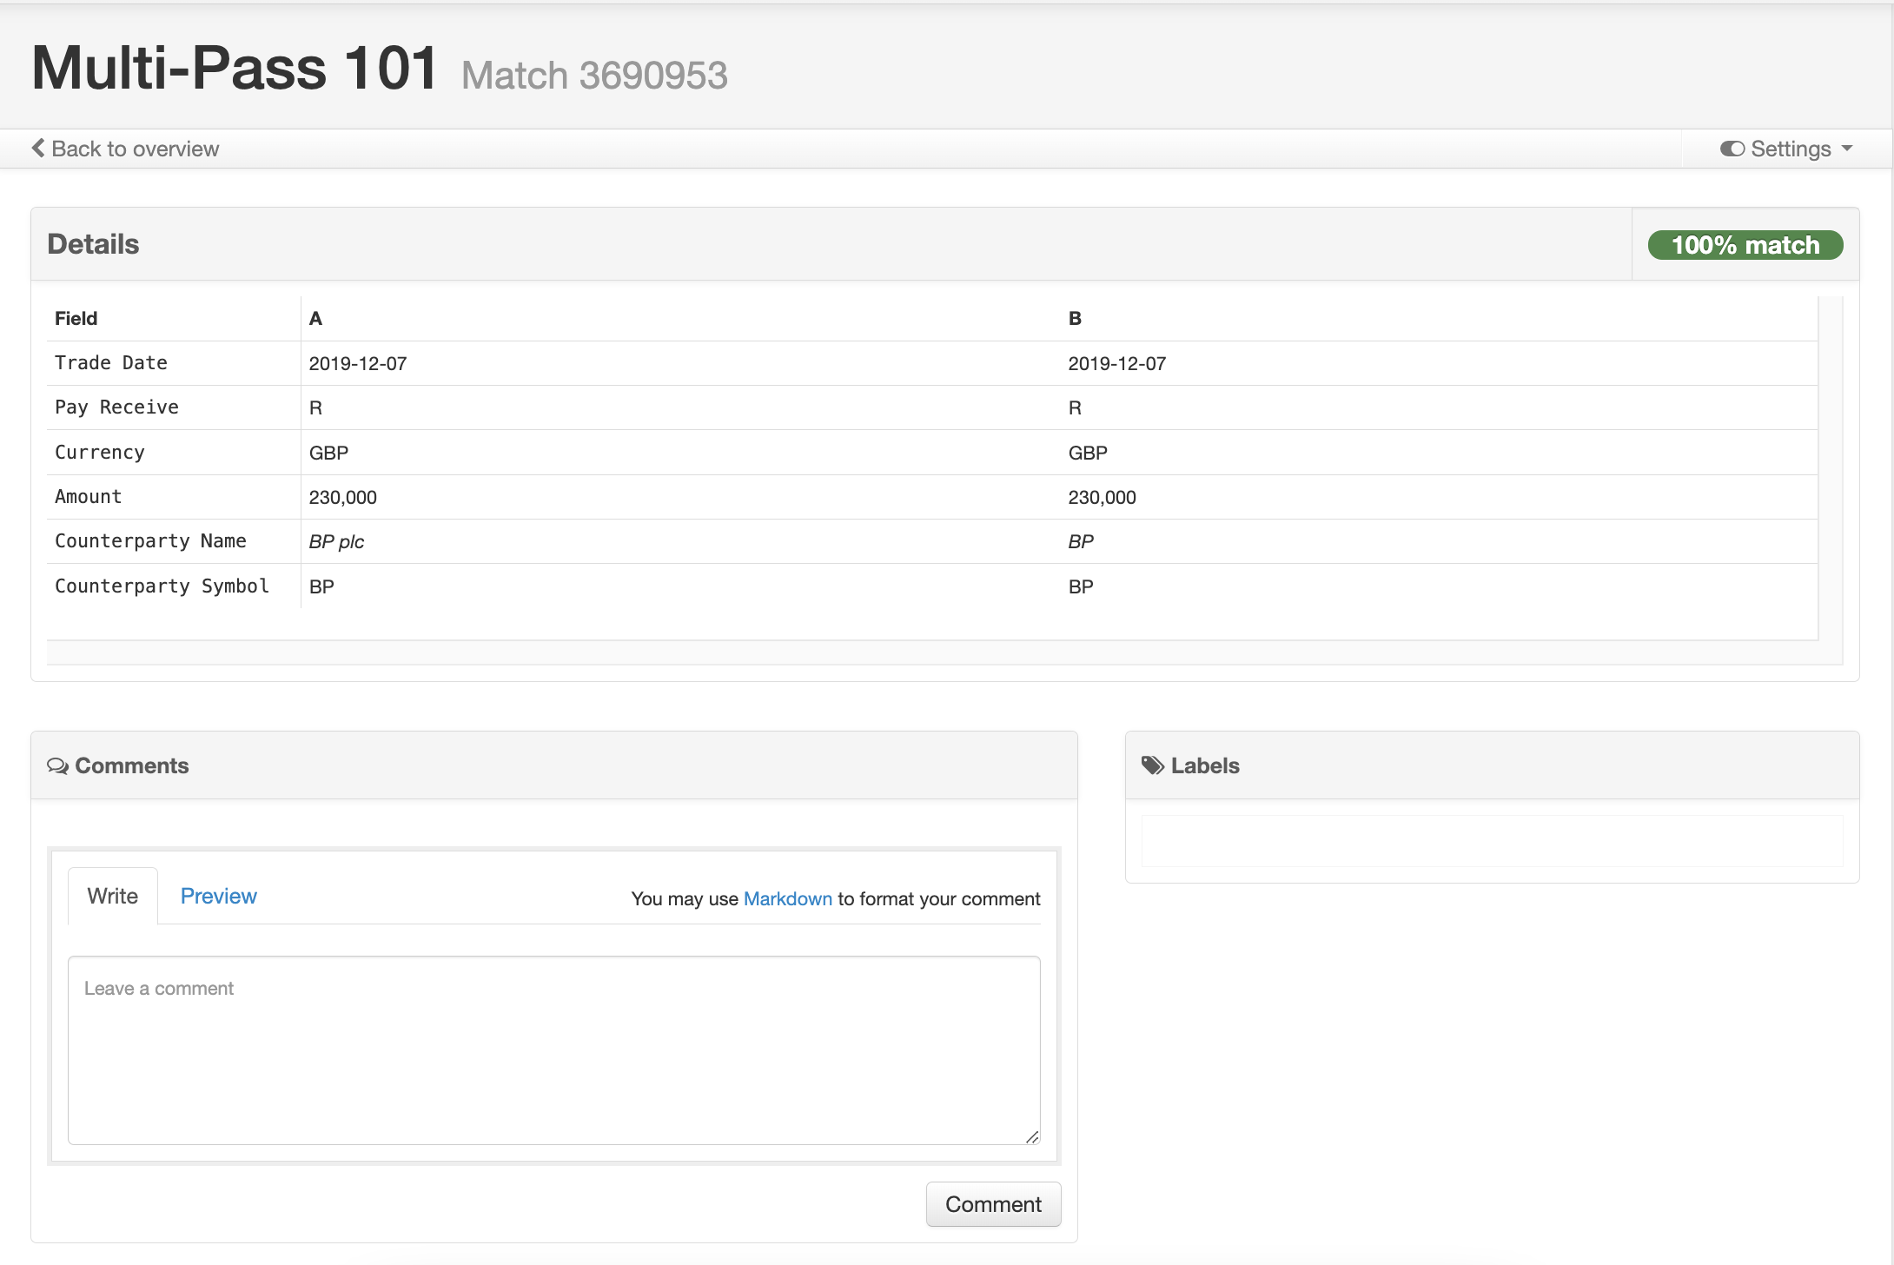Submit with the Comment button
The height and width of the screenshot is (1265, 1894).
[993, 1204]
